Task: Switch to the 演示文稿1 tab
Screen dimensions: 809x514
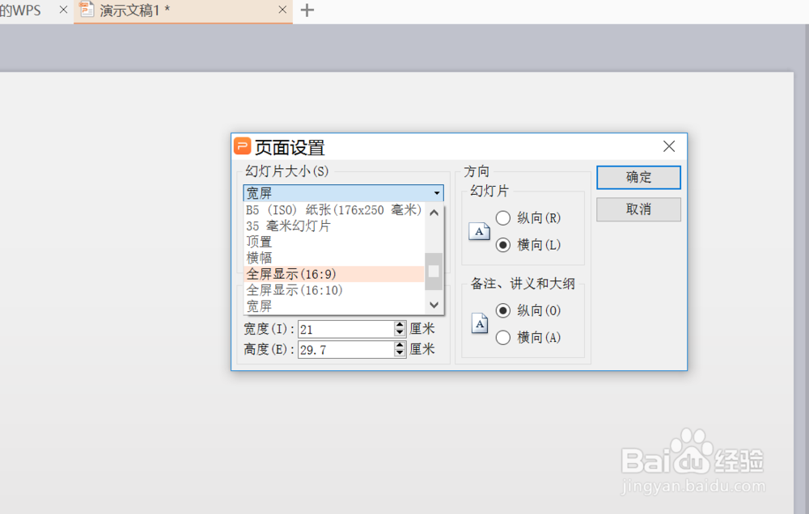Action: coord(183,11)
